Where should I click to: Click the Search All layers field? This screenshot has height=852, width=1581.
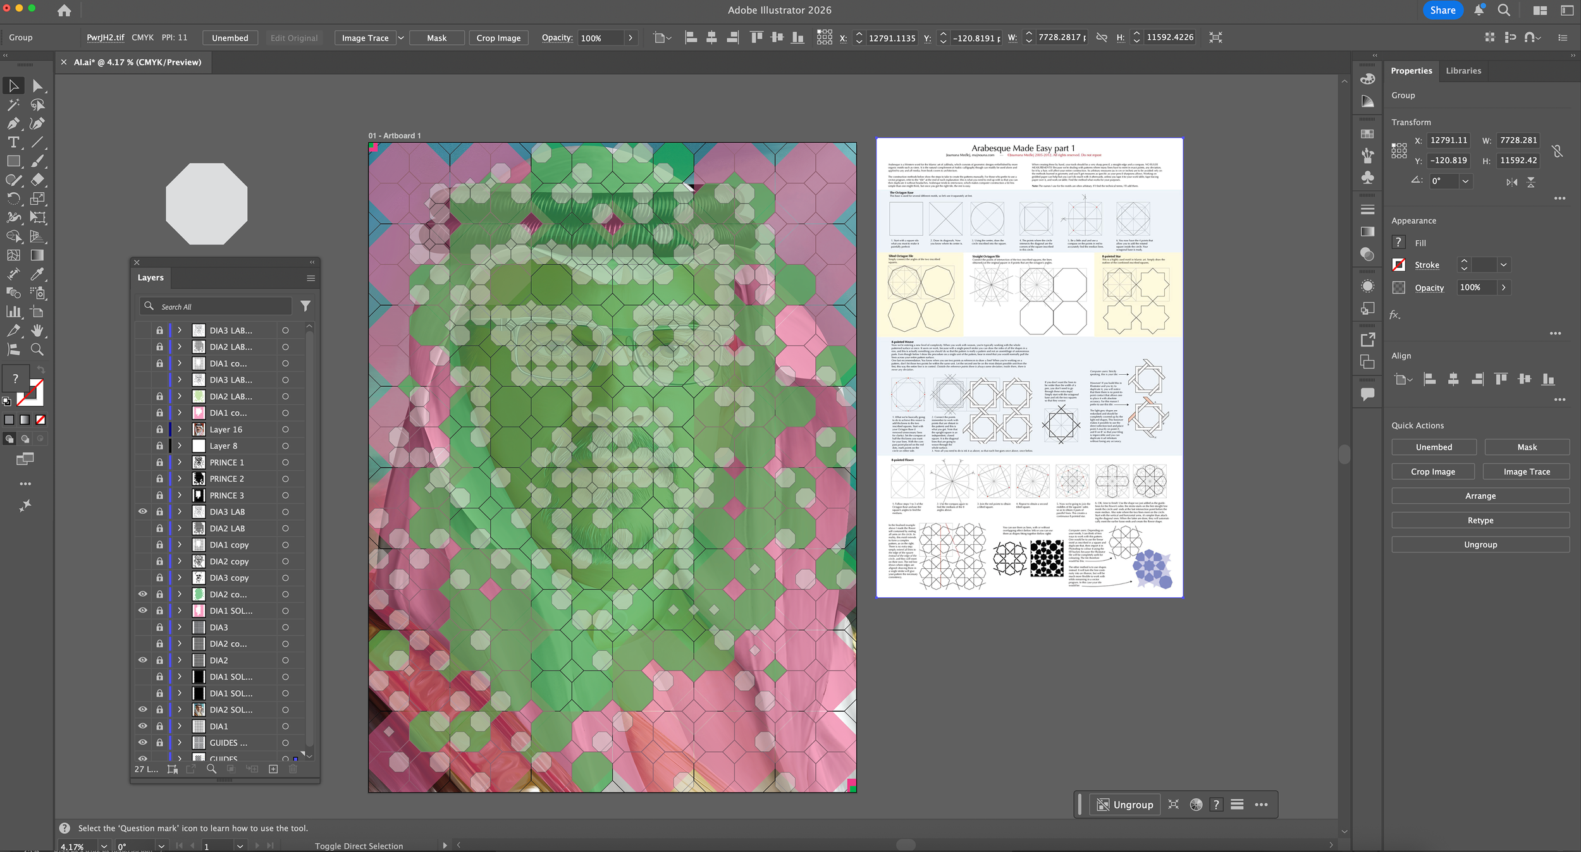tap(216, 307)
